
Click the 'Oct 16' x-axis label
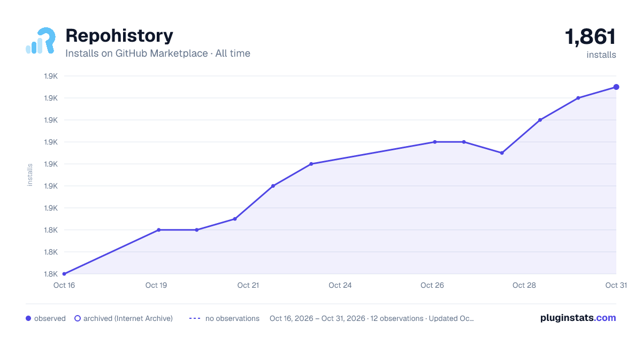[64, 285]
